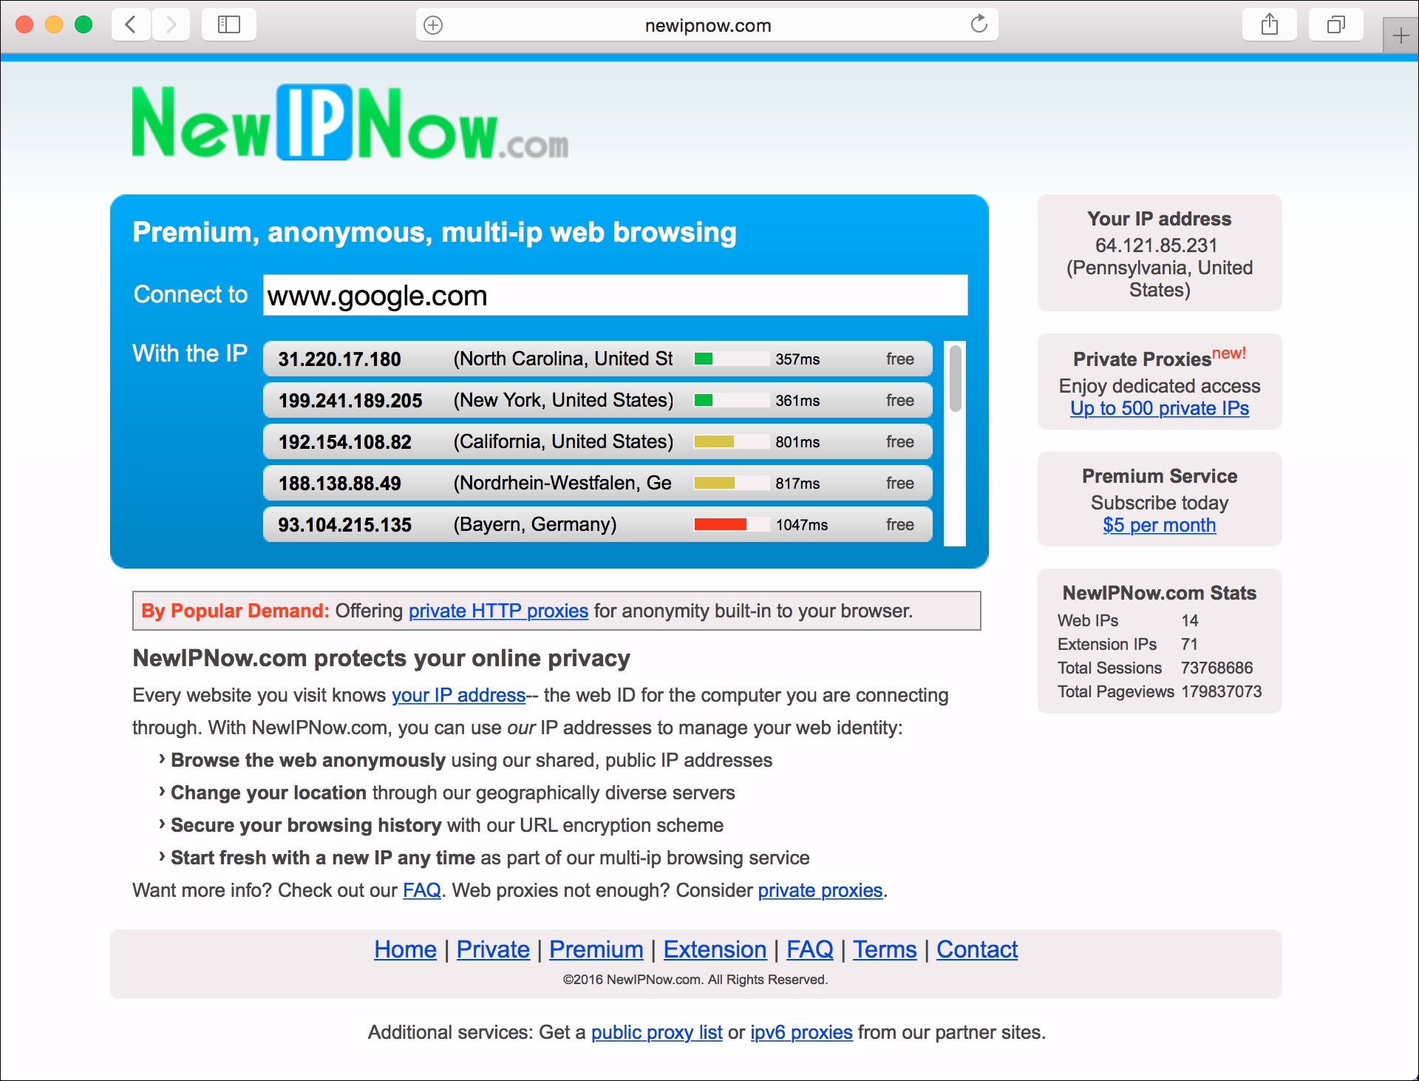Viewport: 1419px width, 1081px height.
Task: Click the $5 per month link
Action: pos(1159,525)
